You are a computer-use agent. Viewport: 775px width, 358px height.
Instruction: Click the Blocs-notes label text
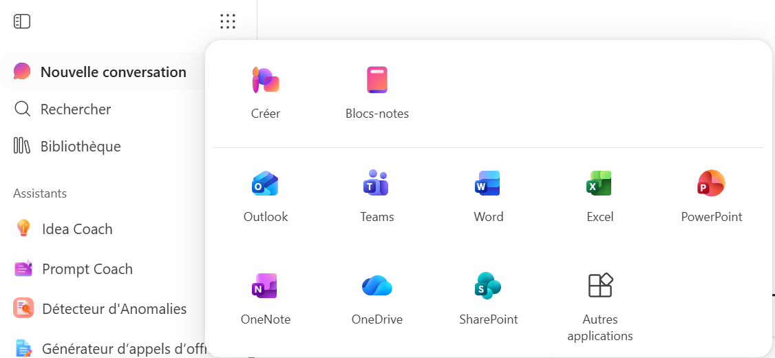click(x=377, y=114)
